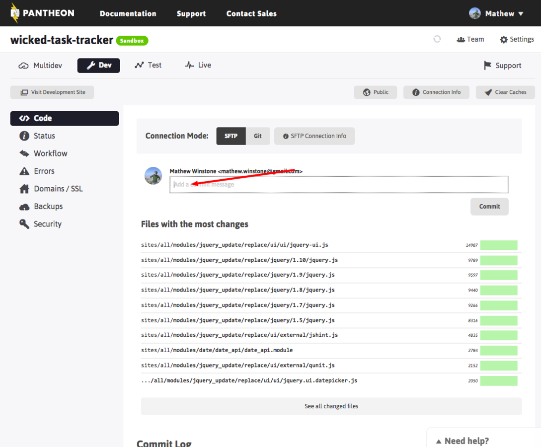Click the Code brackets icon in sidebar
This screenshot has width=541, height=447.
pos(24,118)
